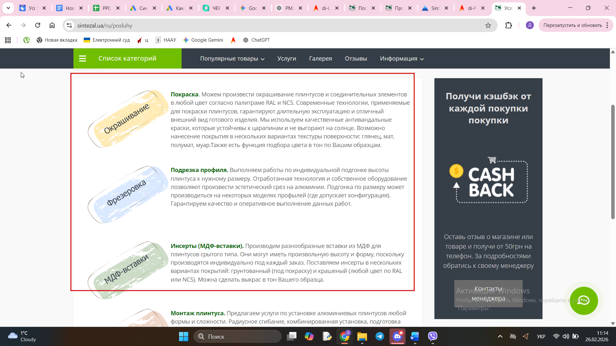Open the browser extensions puzzle icon
The image size is (616, 346).
[x=509, y=25]
